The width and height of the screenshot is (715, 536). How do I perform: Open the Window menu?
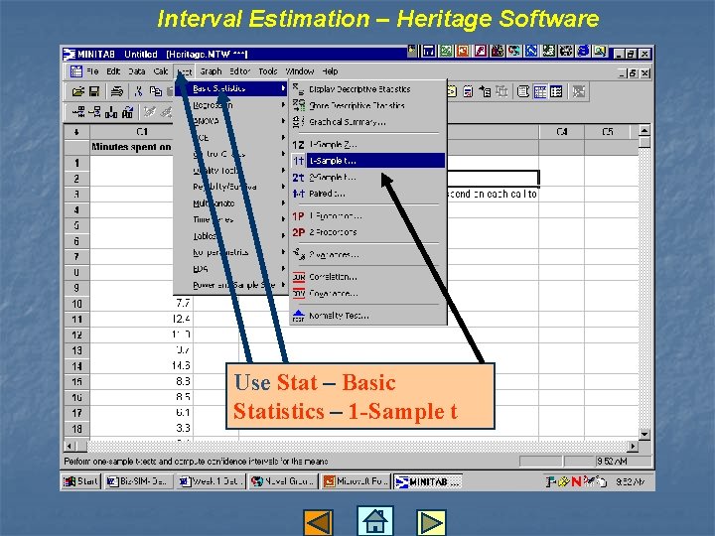[x=300, y=71]
